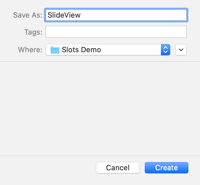Select the Slots Demo folder name
The height and width of the screenshot is (185, 200).
[81, 50]
